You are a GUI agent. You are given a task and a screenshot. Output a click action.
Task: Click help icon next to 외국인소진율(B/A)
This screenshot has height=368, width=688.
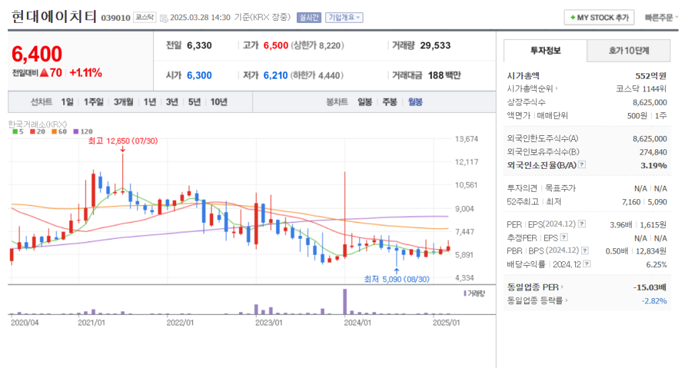pos(582,165)
